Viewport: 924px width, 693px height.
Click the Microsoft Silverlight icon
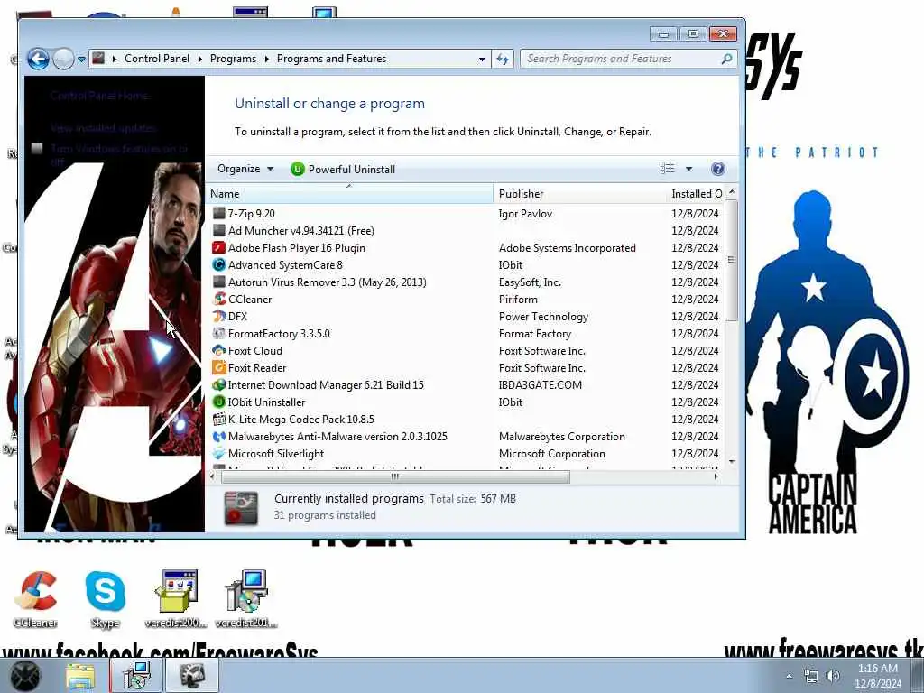pos(219,453)
